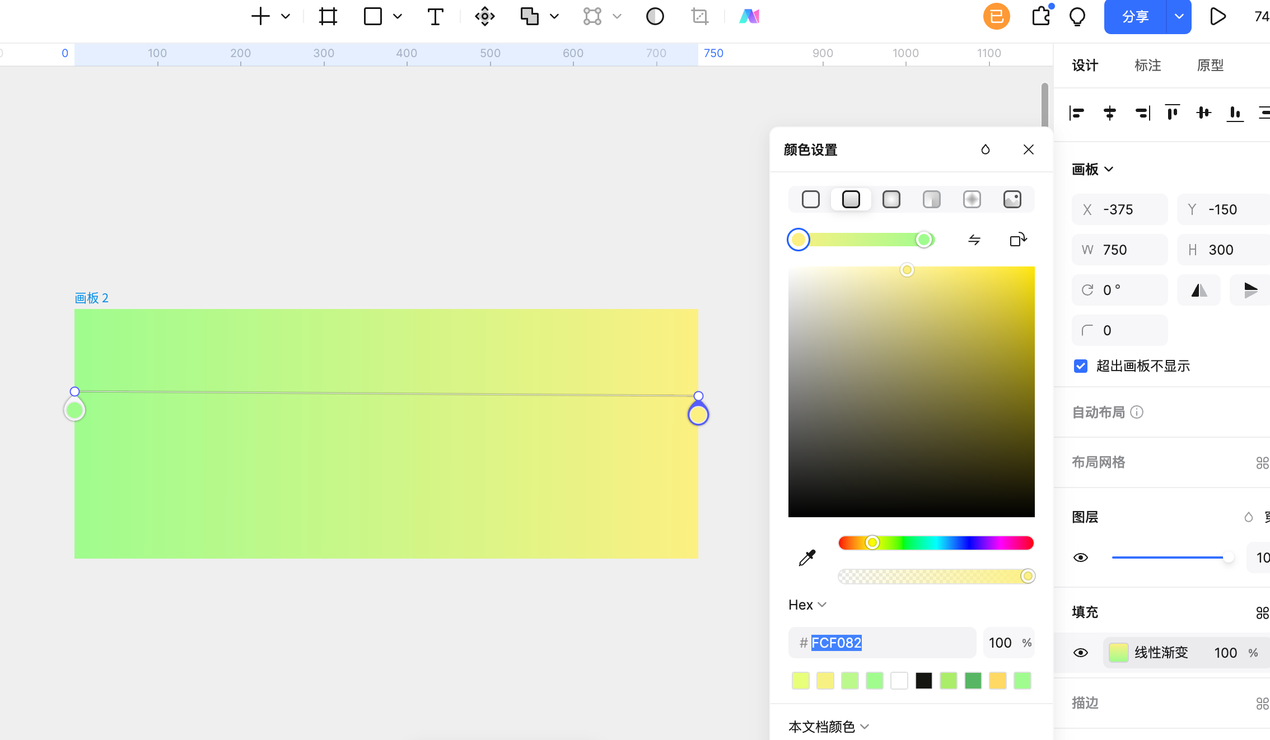Expand the 画板 type dropdown
This screenshot has height=740, width=1270.
(1092, 169)
